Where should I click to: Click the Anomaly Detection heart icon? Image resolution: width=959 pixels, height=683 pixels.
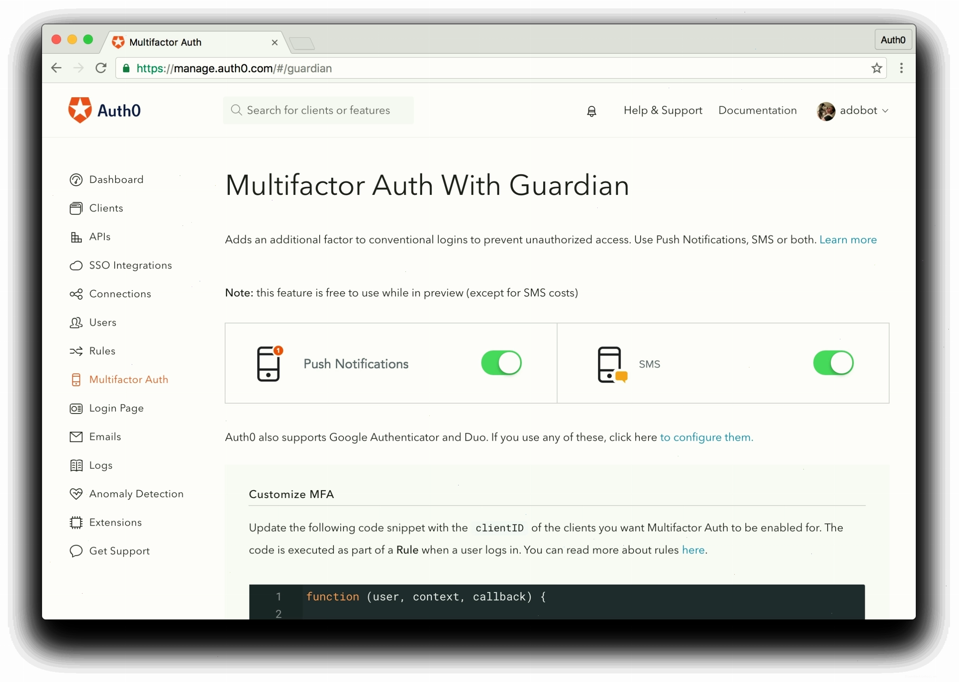coord(76,494)
